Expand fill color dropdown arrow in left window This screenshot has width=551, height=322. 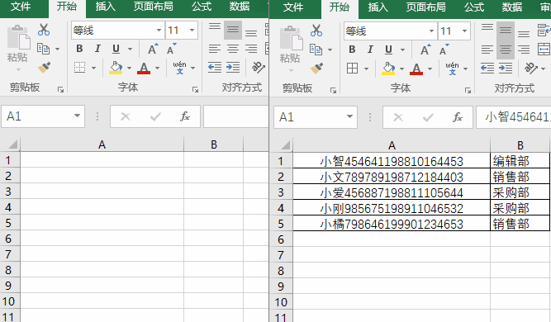tap(129, 68)
